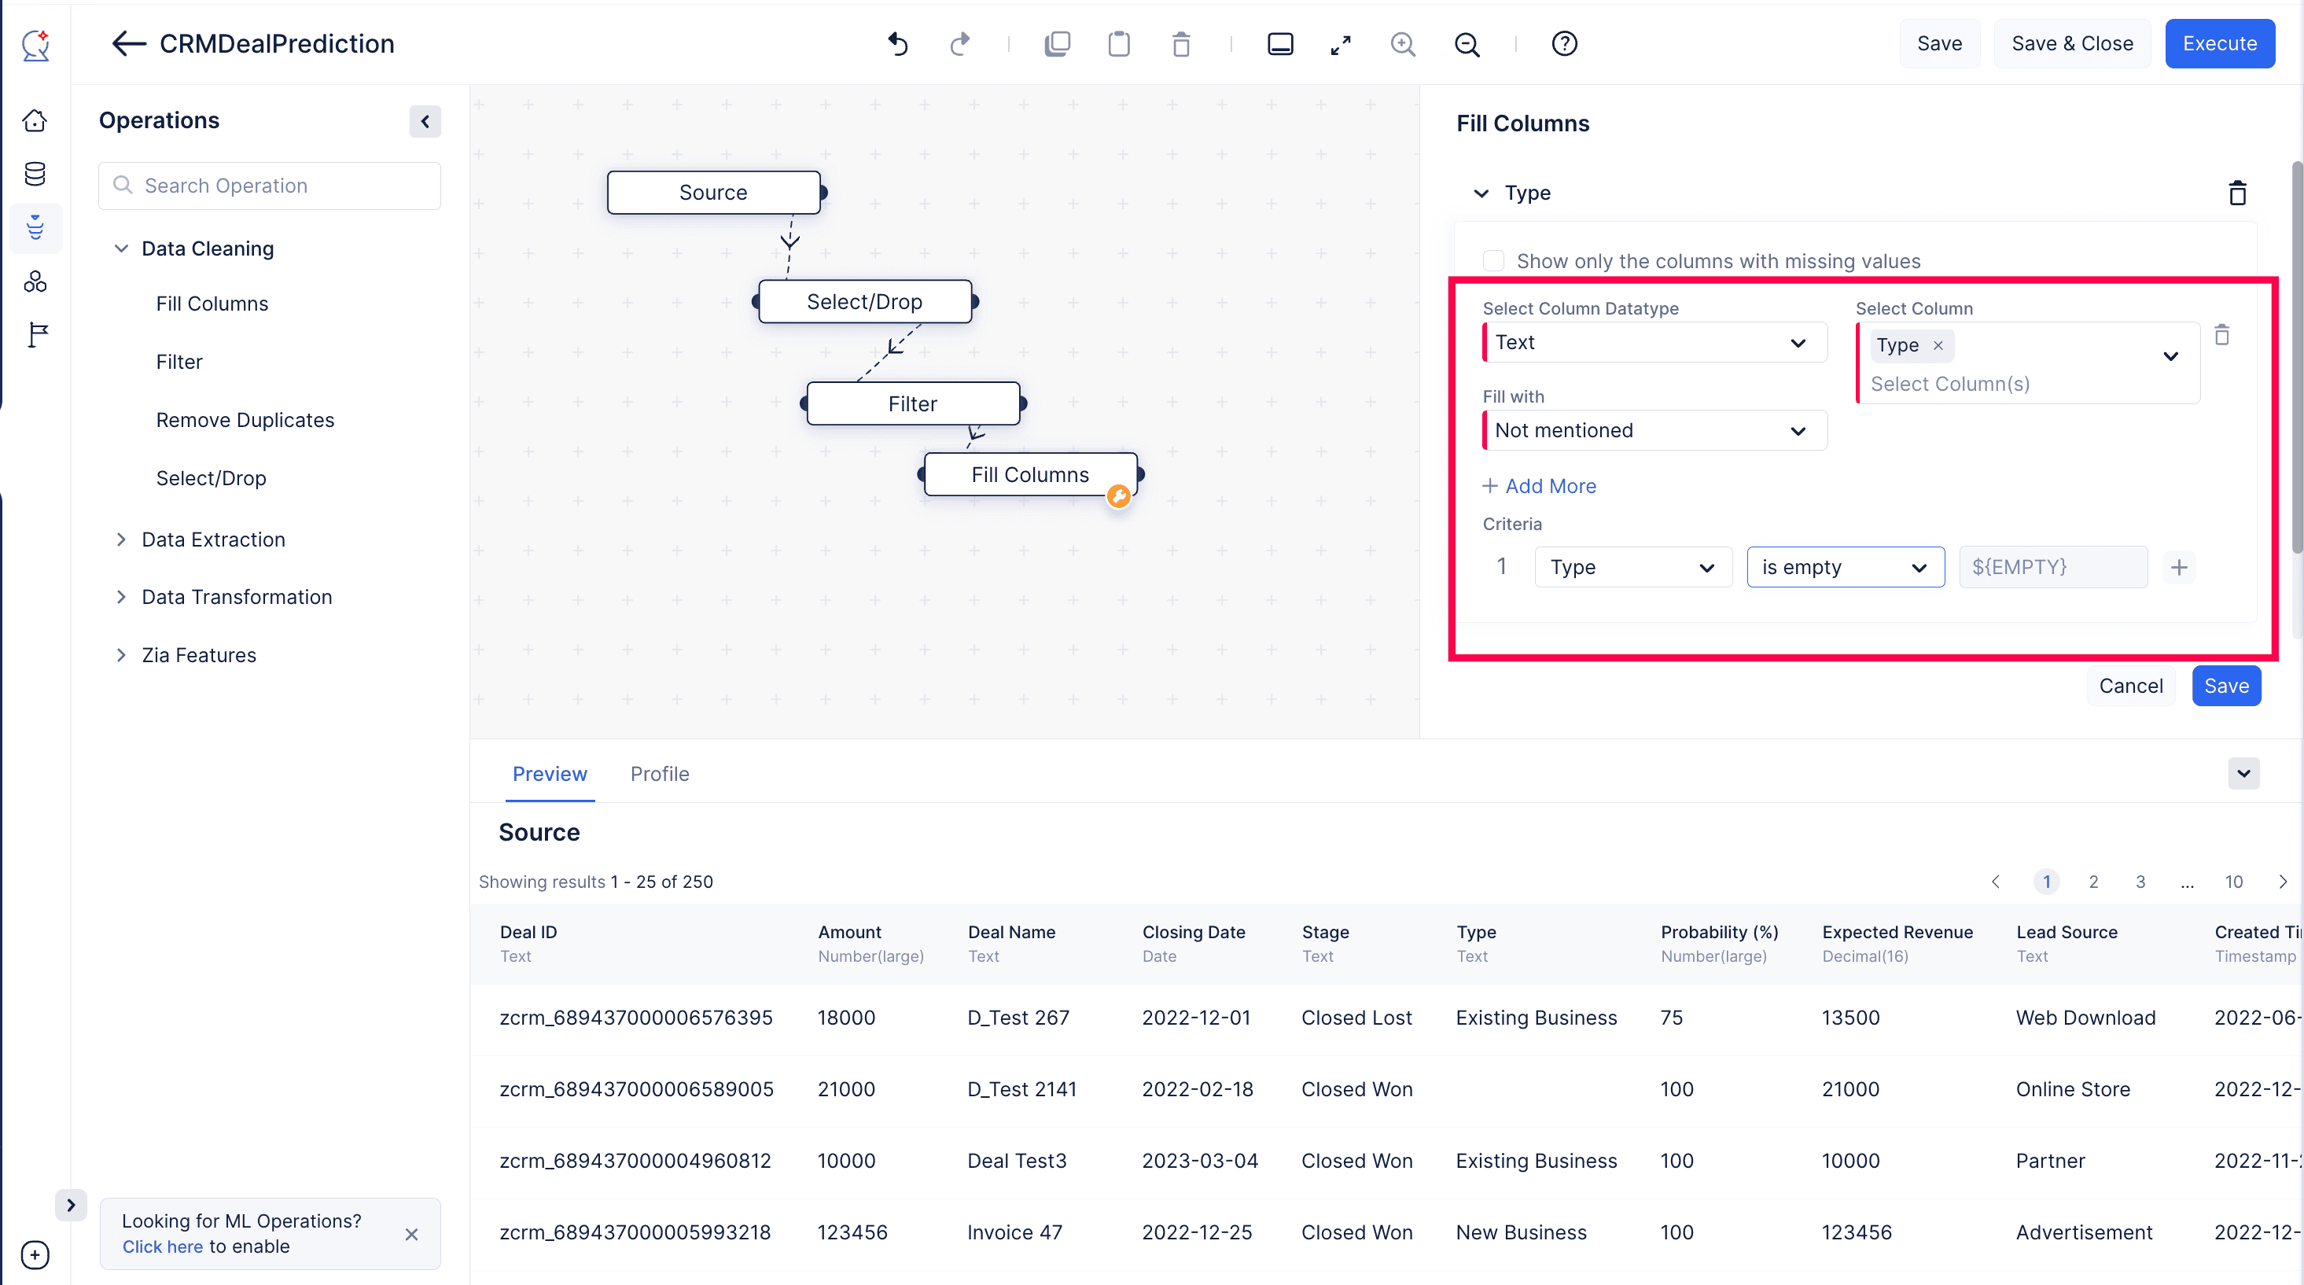Click the redo arrow icon
Viewport: 2304px width, 1285px height.
[961, 42]
